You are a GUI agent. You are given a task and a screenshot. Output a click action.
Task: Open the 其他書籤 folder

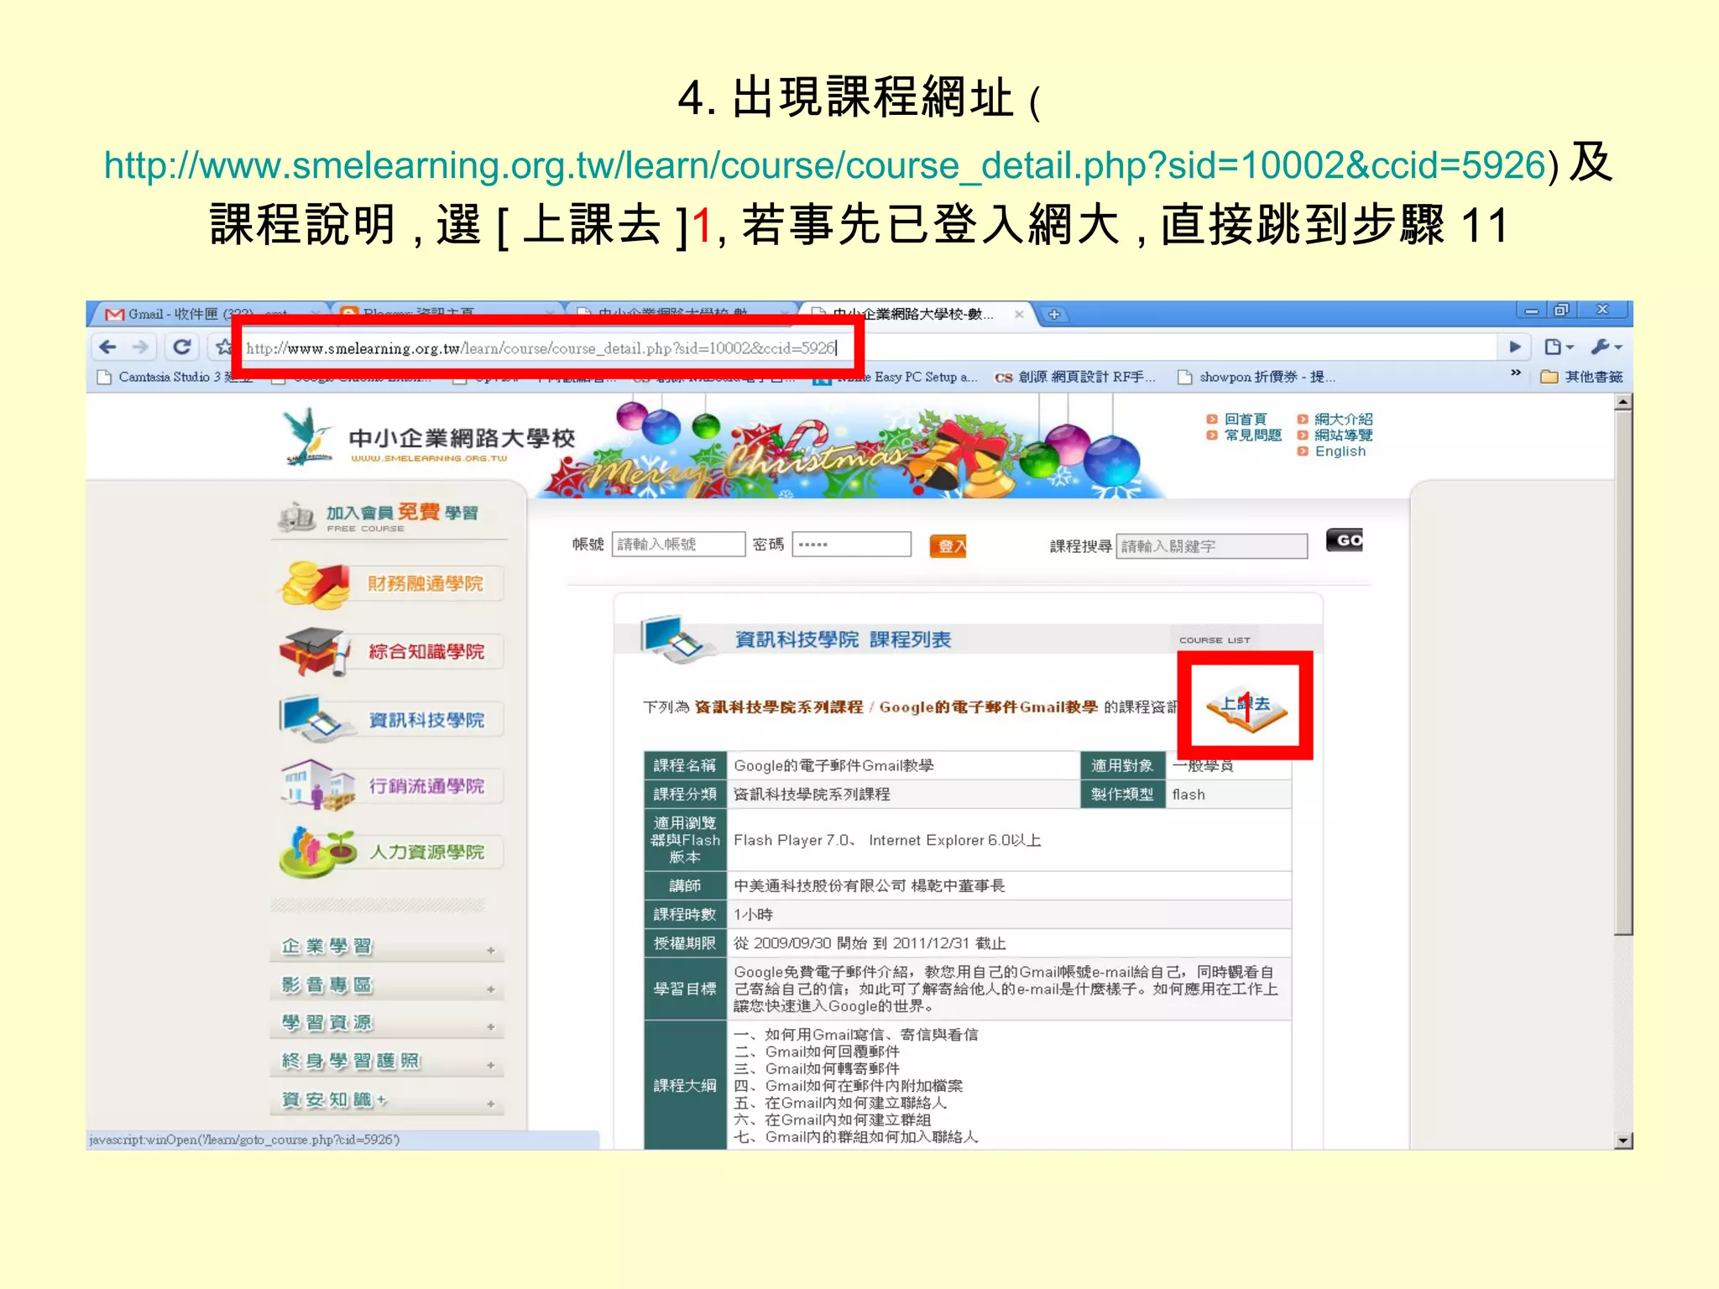pyautogui.click(x=1582, y=378)
